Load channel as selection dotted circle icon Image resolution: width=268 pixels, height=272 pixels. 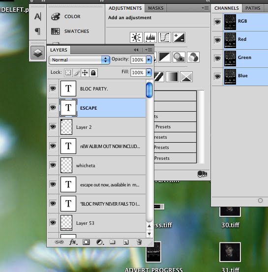(260, 201)
